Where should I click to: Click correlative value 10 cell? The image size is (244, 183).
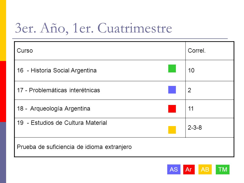pos(210,70)
